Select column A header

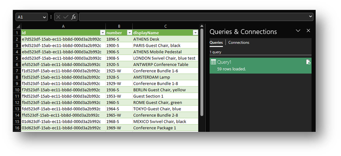pyautogui.click(x=63, y=26)
